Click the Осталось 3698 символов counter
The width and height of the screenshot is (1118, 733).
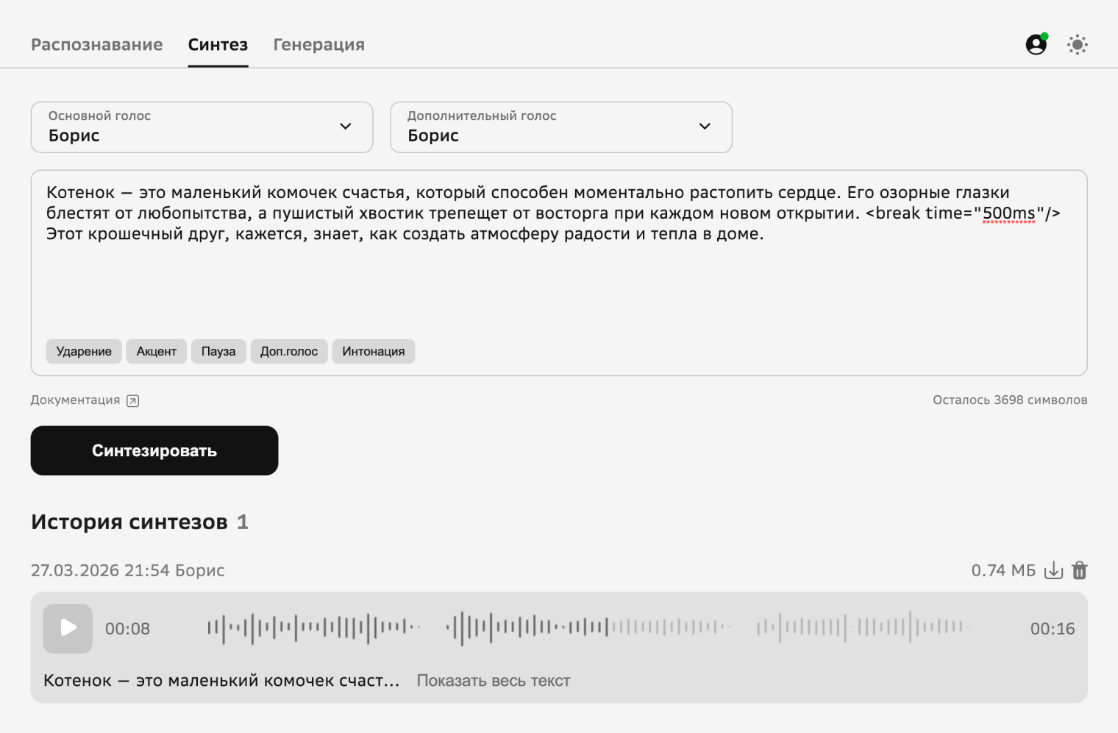[x=1010, y=400]
